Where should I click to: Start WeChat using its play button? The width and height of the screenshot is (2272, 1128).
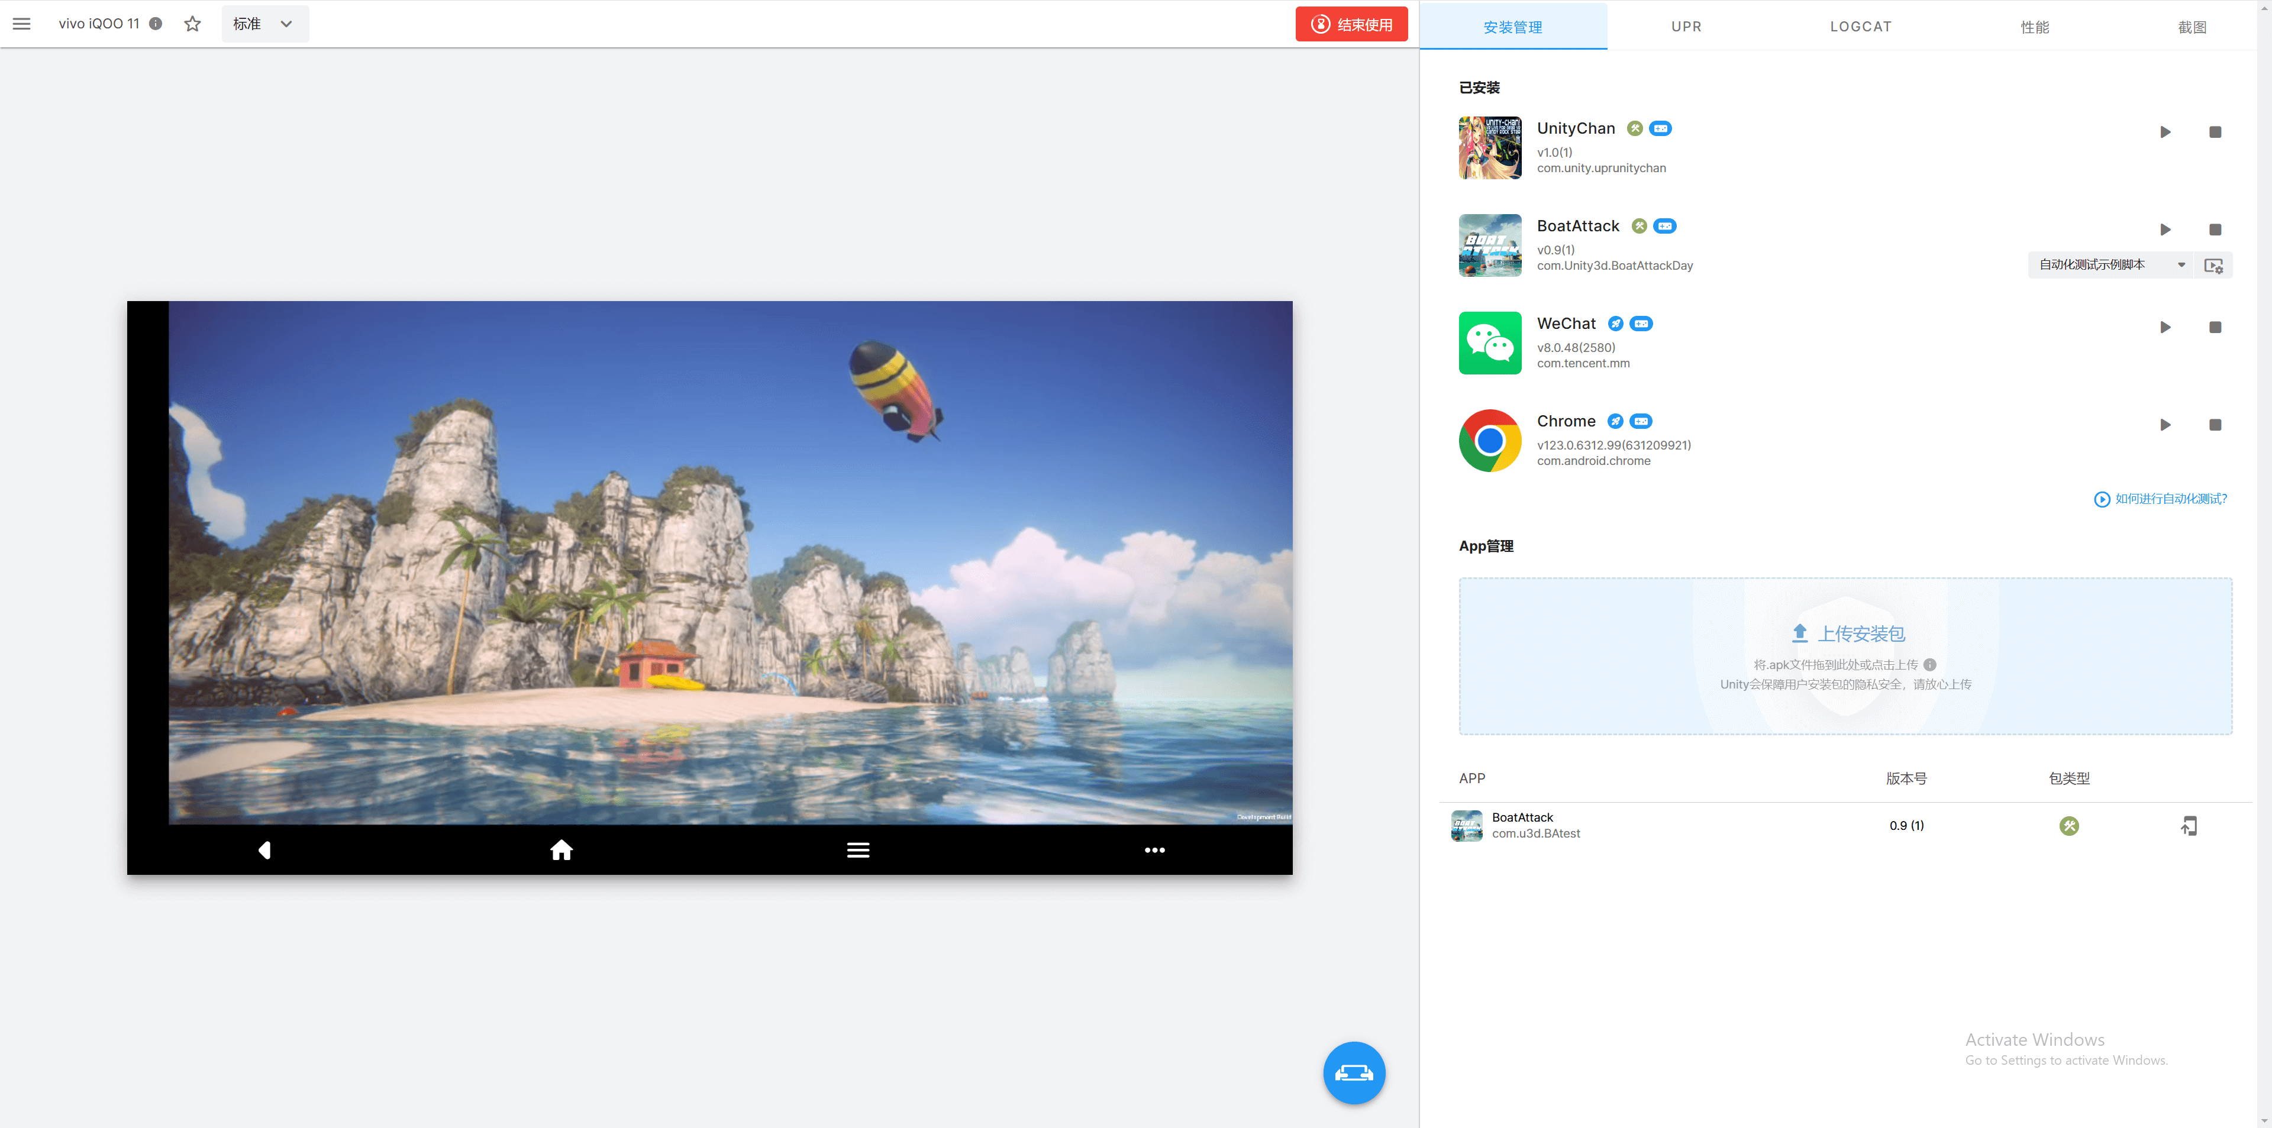click(2165, 327)
